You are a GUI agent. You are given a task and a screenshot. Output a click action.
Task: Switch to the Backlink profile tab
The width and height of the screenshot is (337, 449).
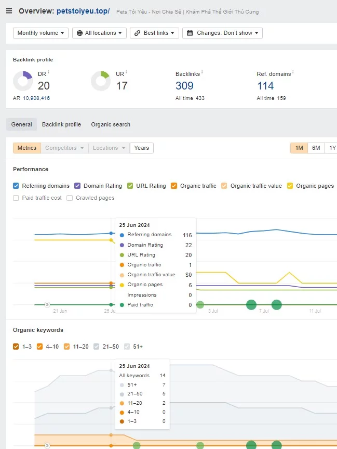[x=61, y=124]
